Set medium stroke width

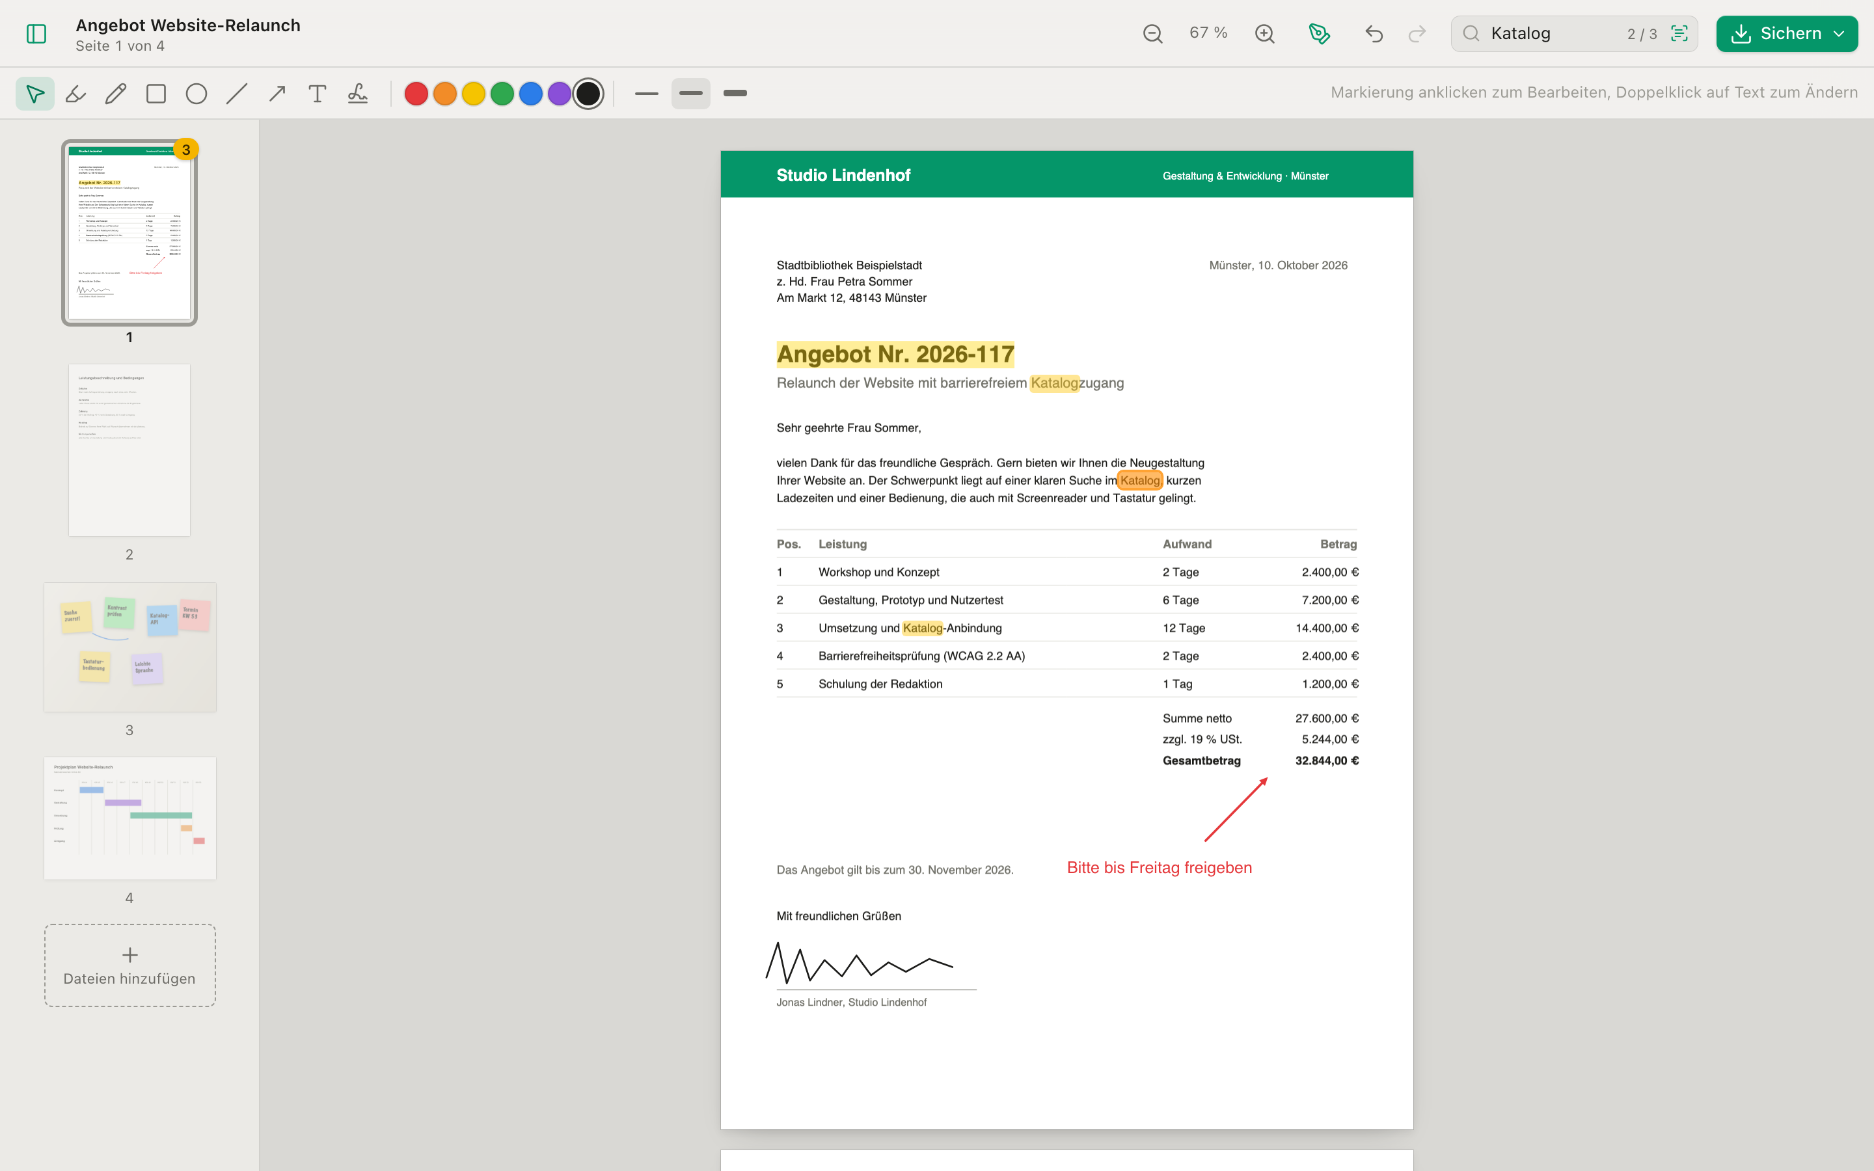point(691,94)
